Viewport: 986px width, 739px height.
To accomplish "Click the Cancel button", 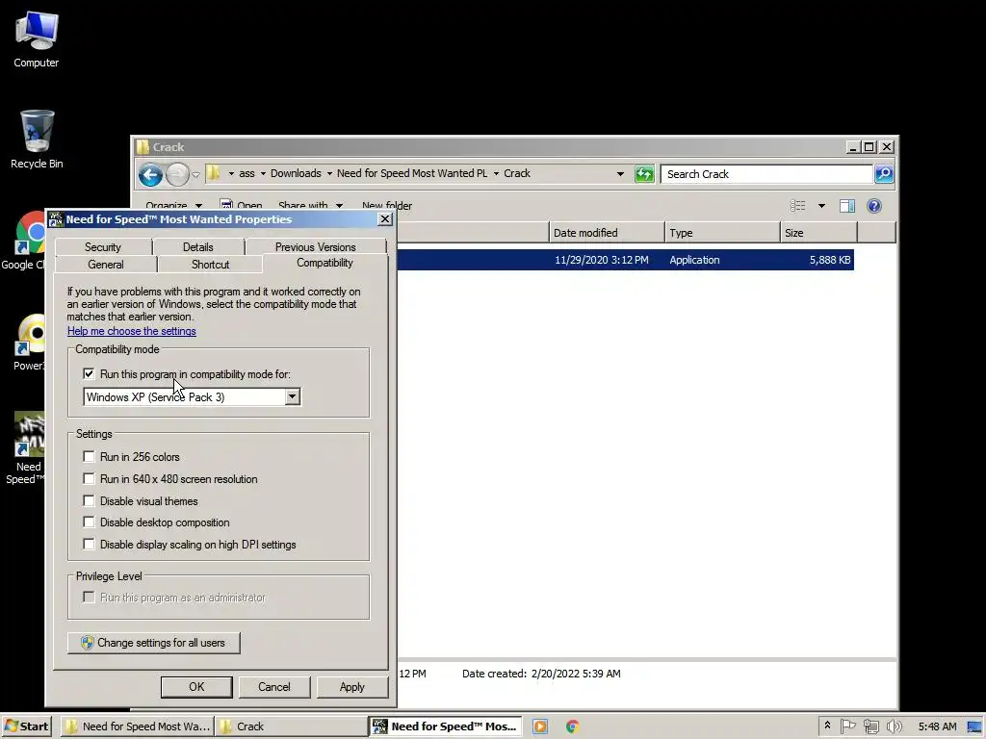I will click(x=274, y=687).
